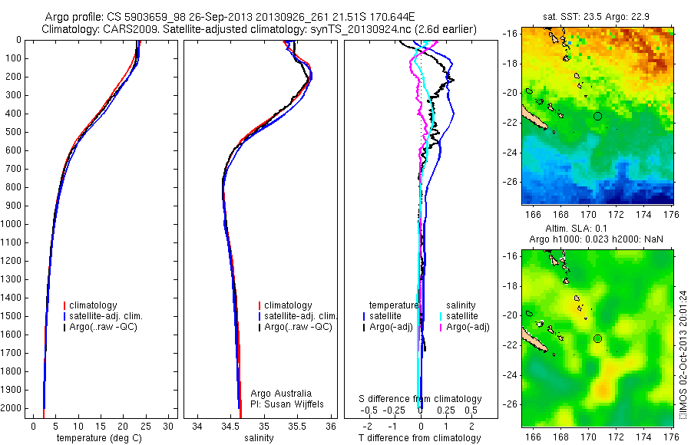Click the float location circle on SLA map
This screenshot has width=691, height=445.
point(597,339)
